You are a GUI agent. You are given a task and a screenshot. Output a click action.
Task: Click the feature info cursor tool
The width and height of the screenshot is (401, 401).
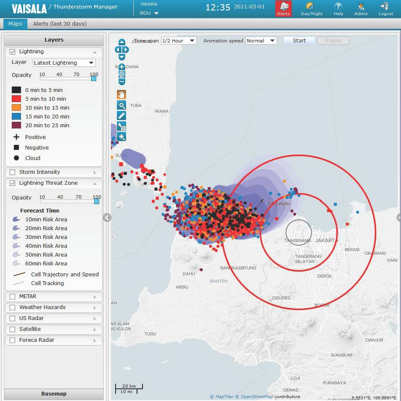click(x=121, y=126)
